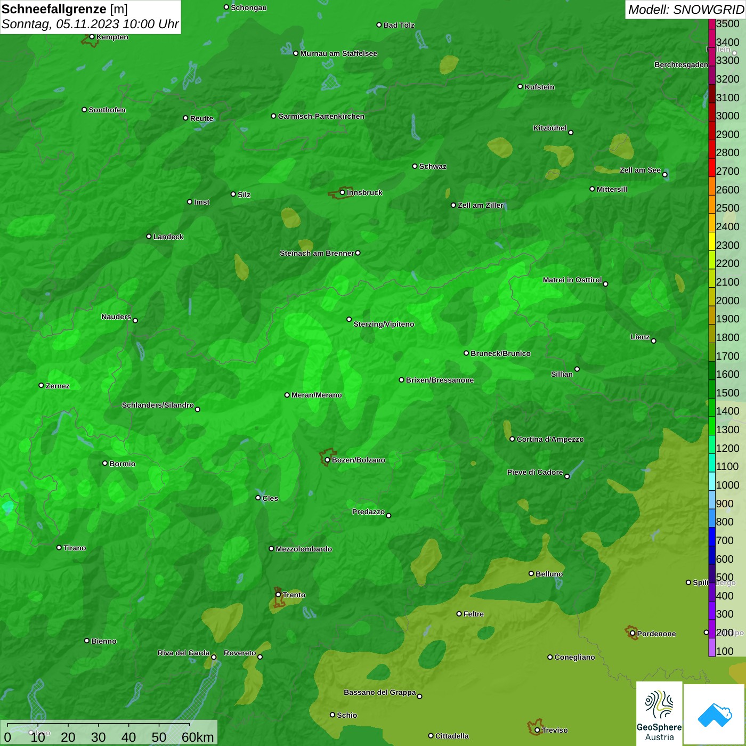Click the Meran/Merano label

pos(317,395)
